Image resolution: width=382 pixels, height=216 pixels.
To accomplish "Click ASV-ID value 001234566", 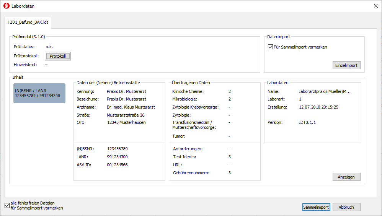I will click(x=117, y=165).
